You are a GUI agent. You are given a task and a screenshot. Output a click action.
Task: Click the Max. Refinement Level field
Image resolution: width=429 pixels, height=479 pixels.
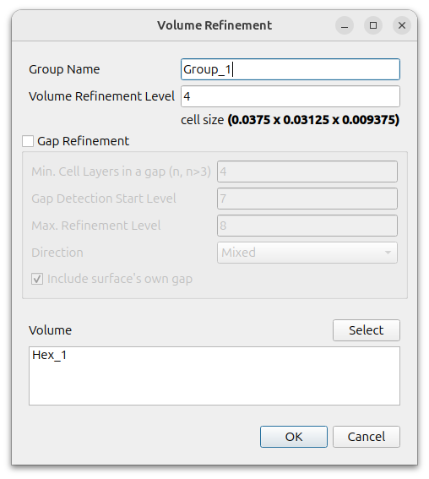307,226
